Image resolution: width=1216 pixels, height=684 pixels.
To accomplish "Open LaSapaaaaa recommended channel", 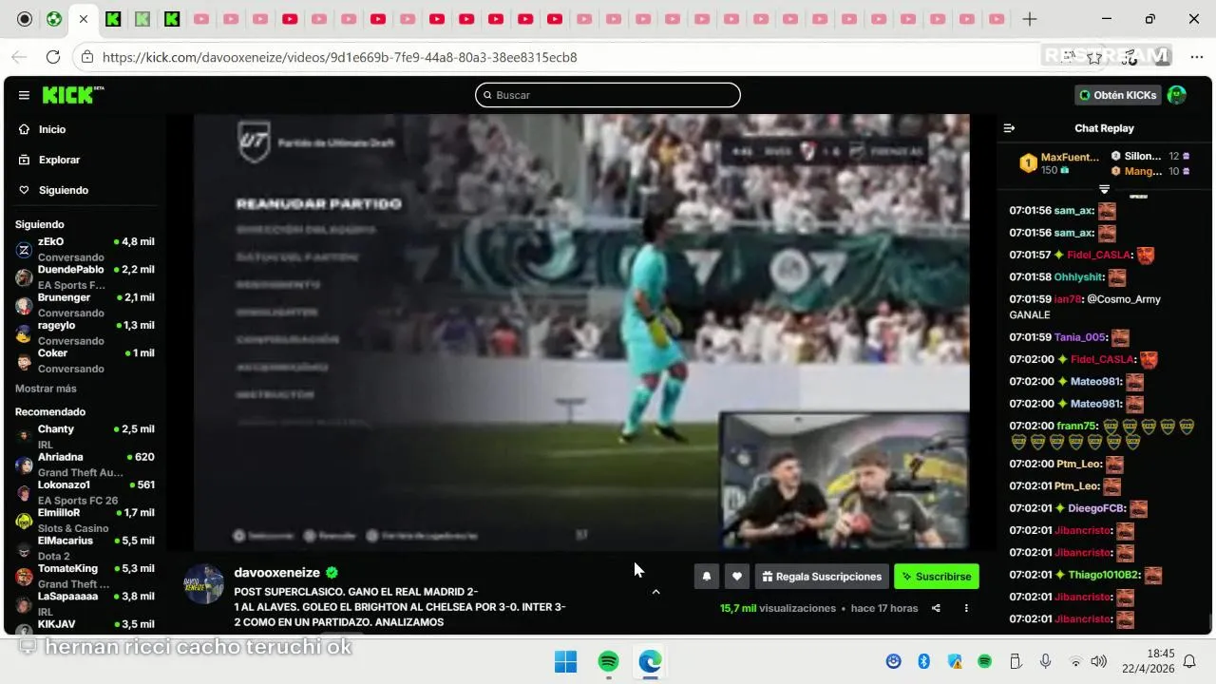I will coord(85,603).
